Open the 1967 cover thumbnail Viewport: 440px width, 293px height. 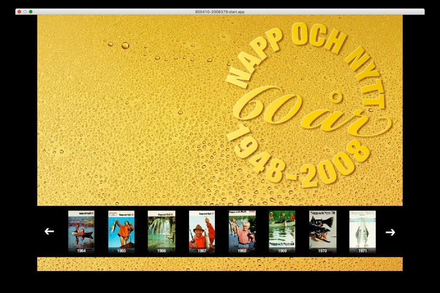pos(202,232)
